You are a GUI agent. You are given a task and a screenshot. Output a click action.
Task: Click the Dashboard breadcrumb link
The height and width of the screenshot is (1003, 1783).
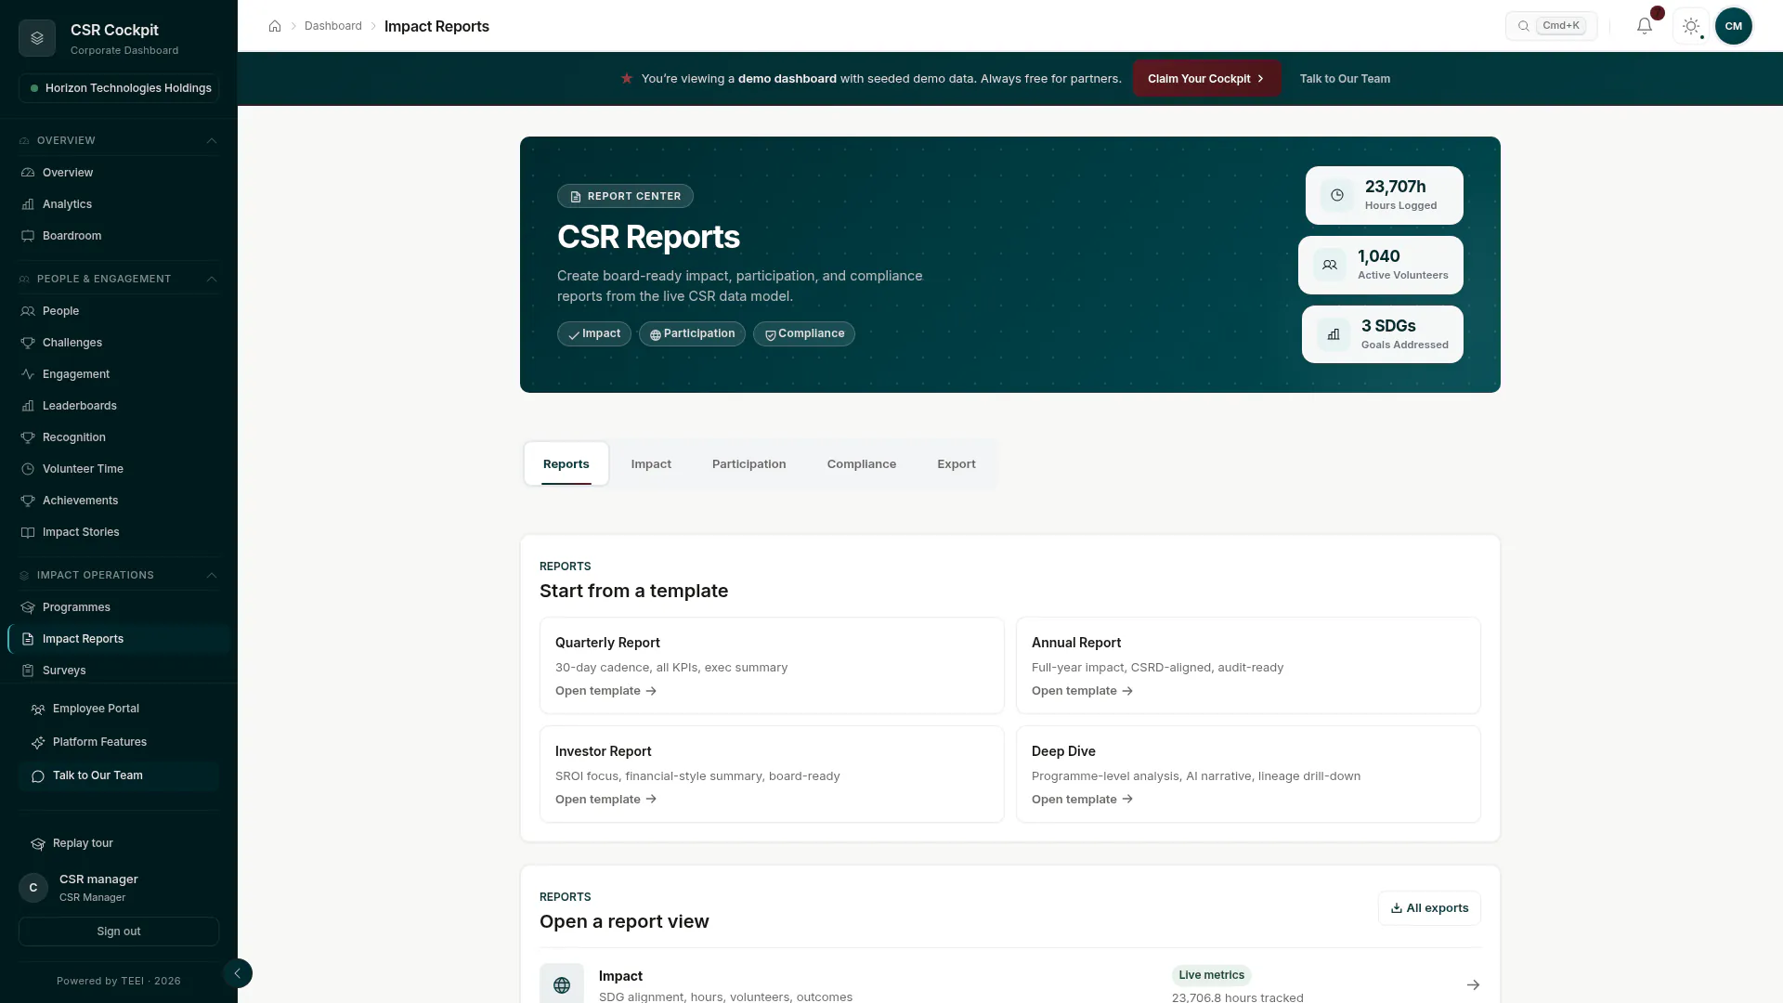point(332,26)
